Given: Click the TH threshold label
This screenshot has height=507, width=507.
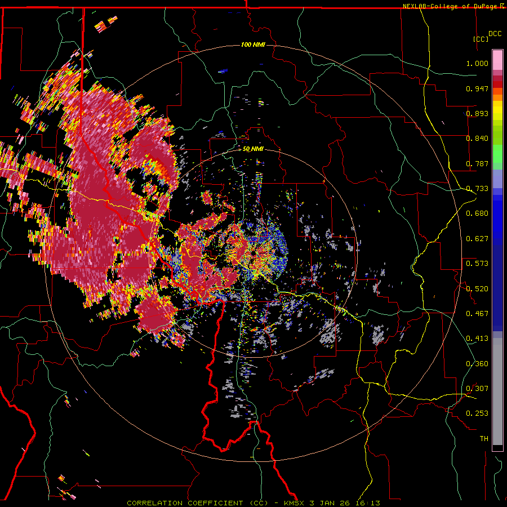Looking at the screenshot, I should pos(484,439).
